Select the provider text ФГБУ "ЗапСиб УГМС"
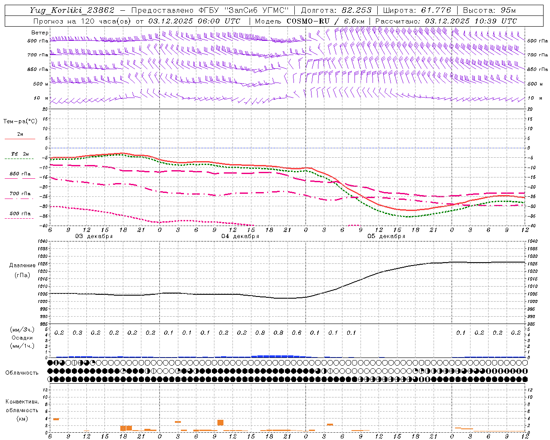The width and height of the screenshot is (550, 440). [244, 10]
